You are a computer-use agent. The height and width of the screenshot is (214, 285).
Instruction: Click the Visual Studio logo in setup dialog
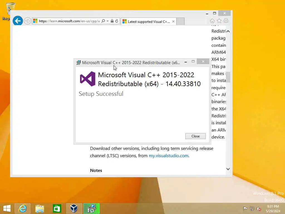click(x=88, y=79)
